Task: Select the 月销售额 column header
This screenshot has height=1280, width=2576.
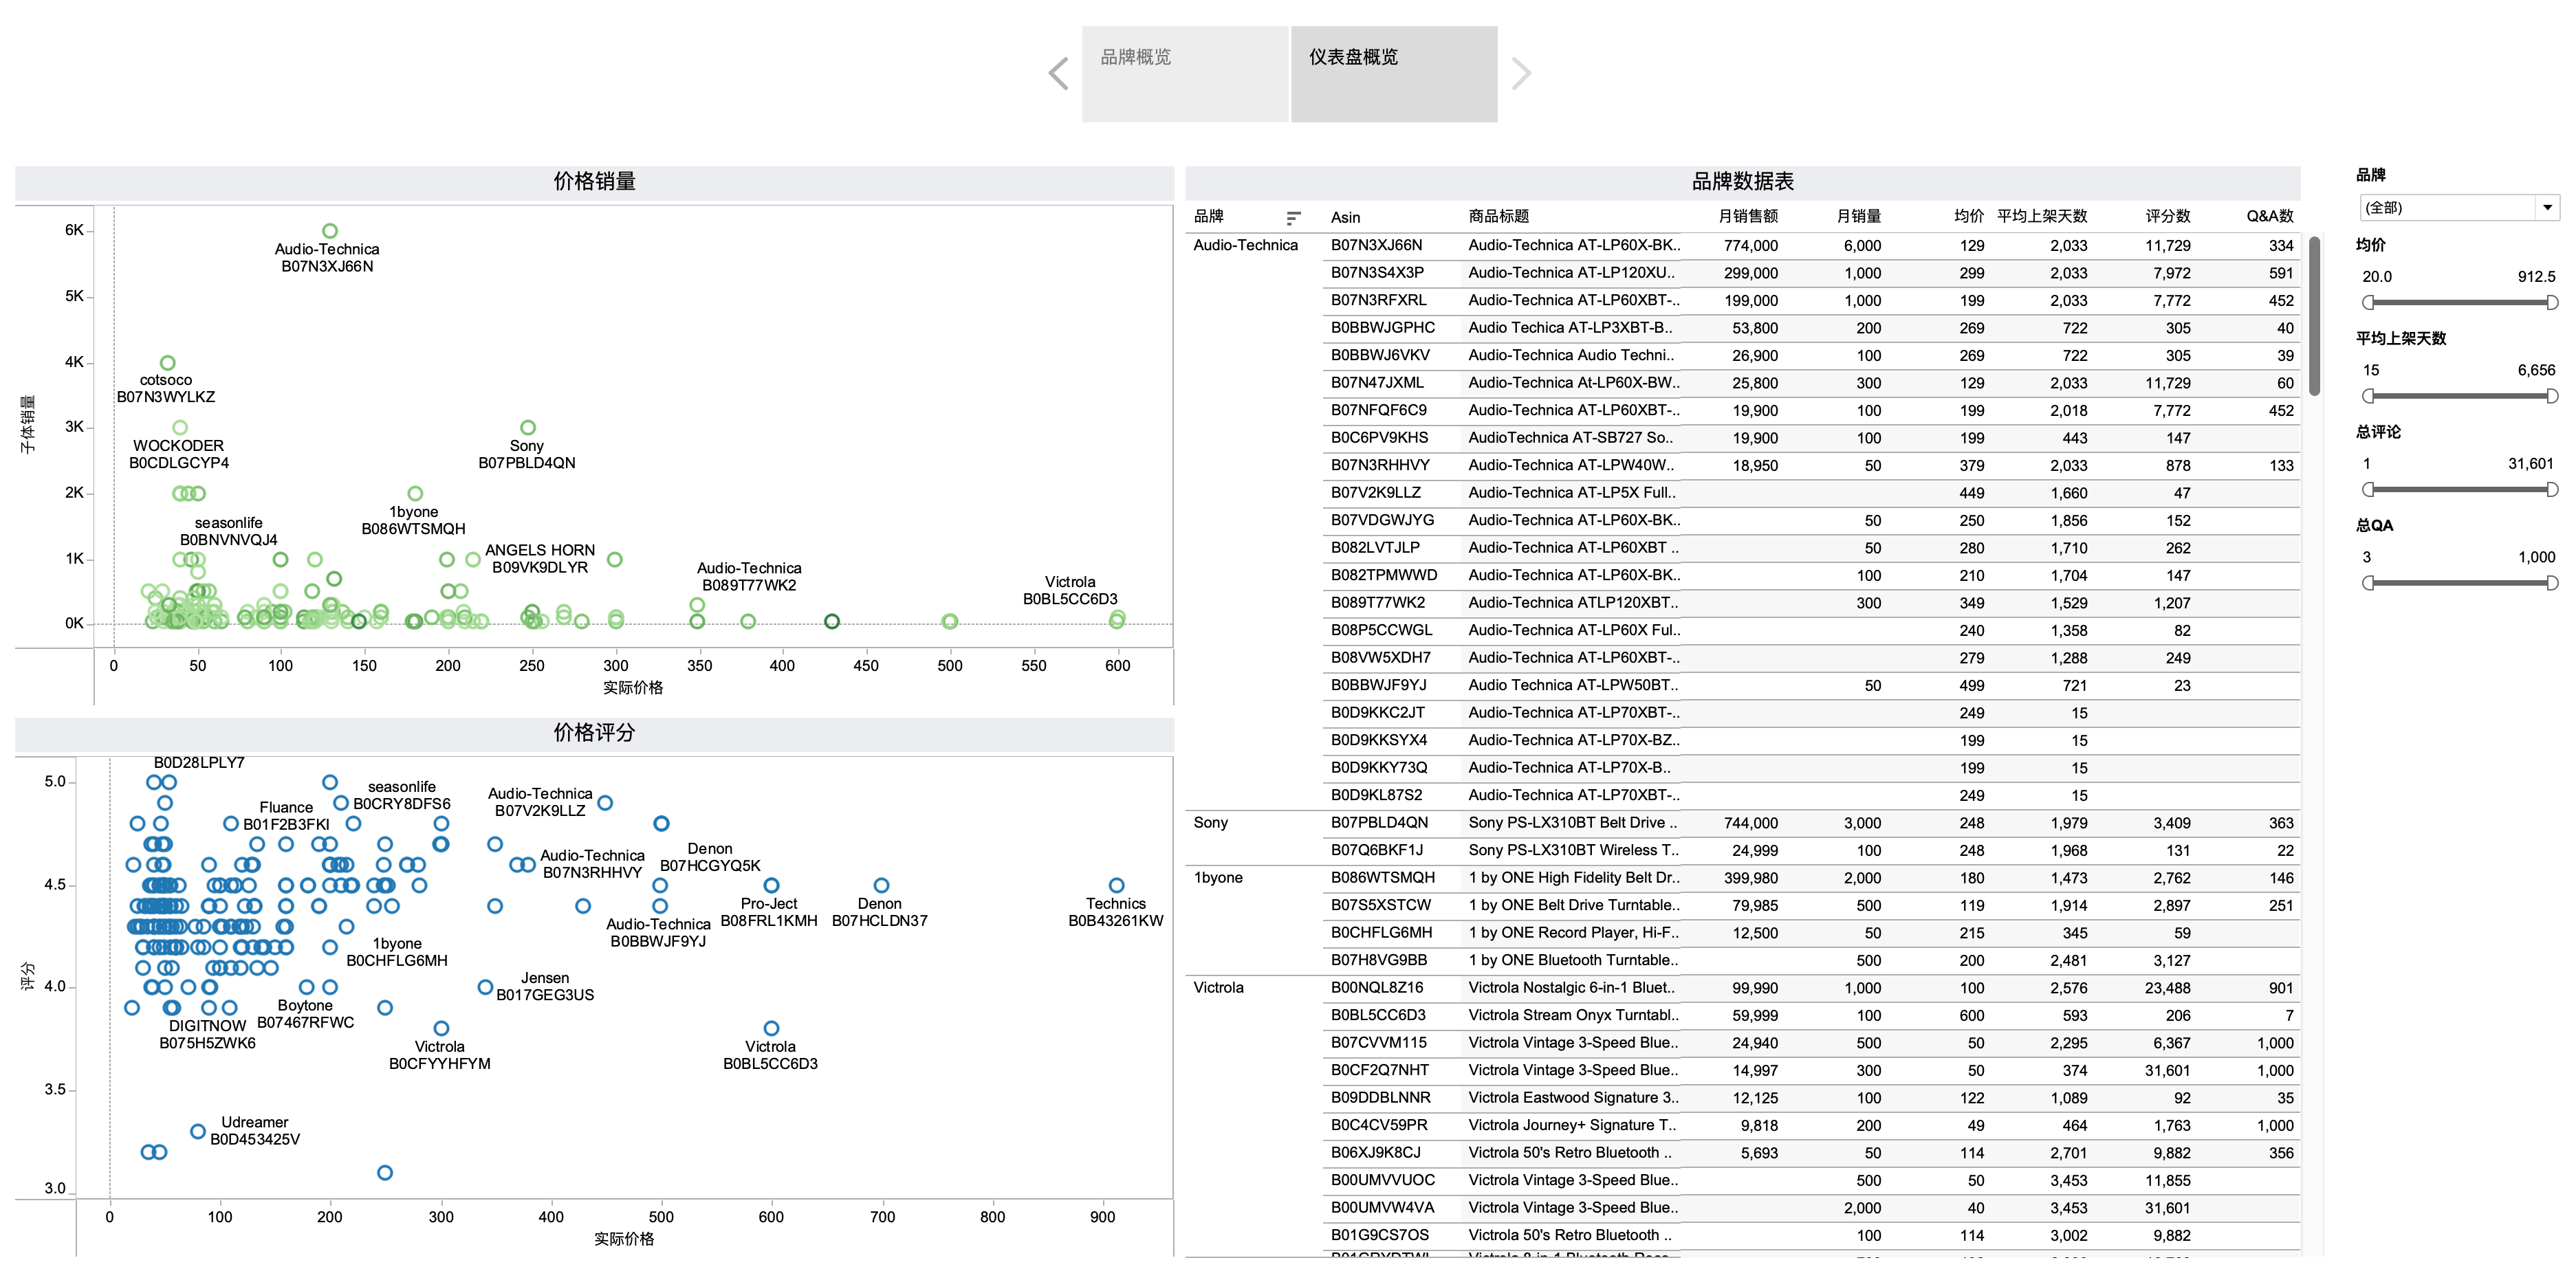Action: [x=1748, y=217]
